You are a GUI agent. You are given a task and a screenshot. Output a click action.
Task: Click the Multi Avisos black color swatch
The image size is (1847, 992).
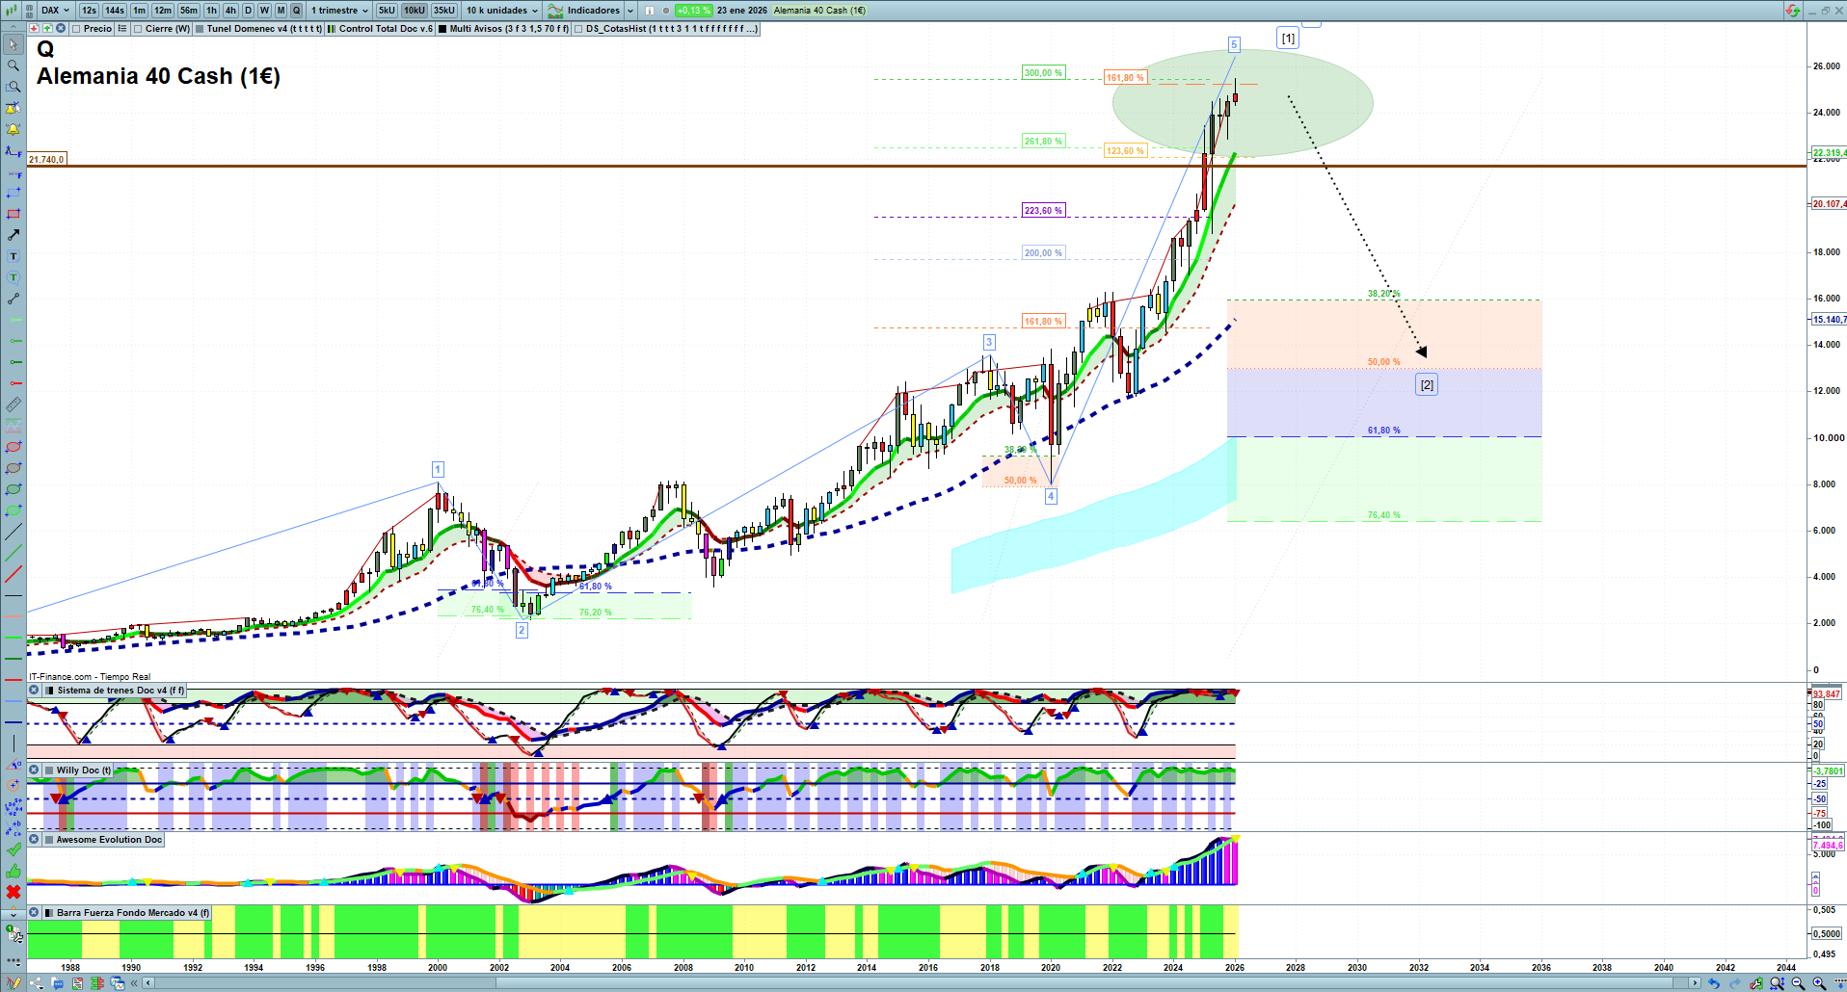tap(442, 29)
